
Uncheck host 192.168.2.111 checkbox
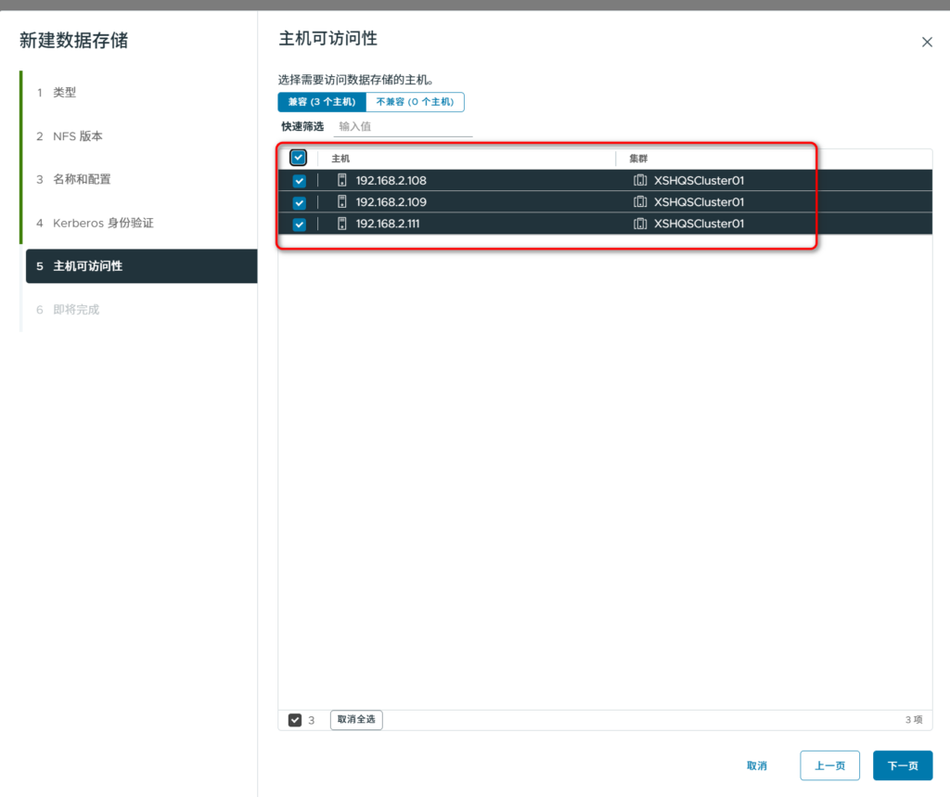pyautogui.click(x=299, y=224)
